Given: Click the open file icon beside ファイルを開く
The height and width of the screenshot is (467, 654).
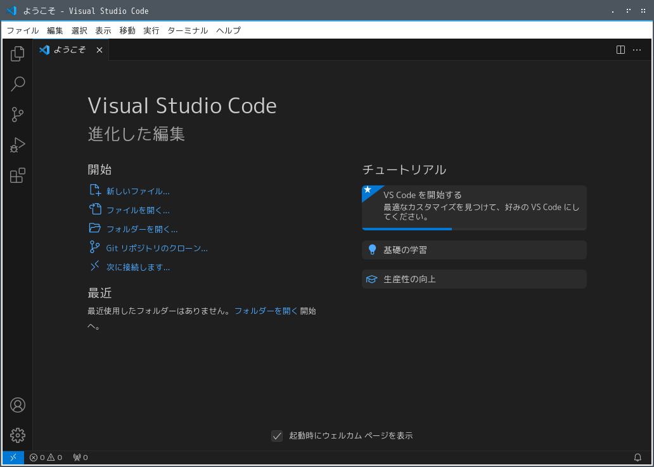Looking at the screenshot, I should pos(95,209).
